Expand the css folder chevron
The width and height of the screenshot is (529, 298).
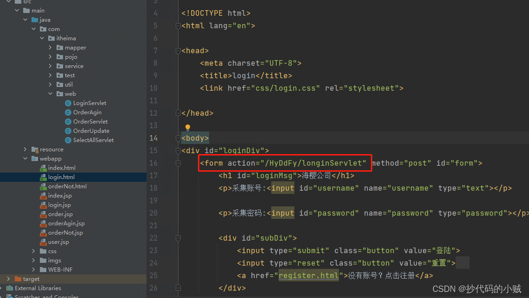[33, 251]
